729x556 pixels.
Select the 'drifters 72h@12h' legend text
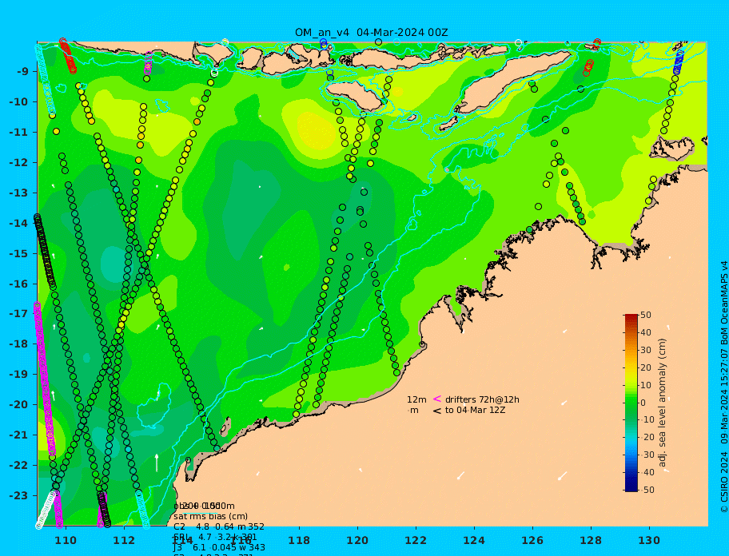(482, 399)
